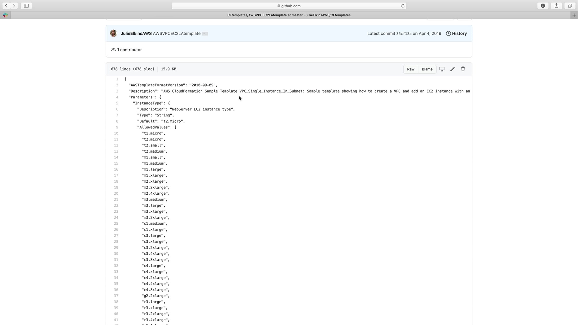Image resolution: width=578 pixels, height=325 pixels.
Task: Open Raw file view
Action: (411, 69)
